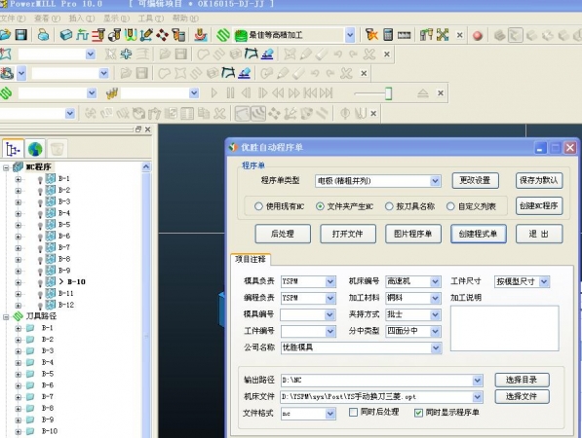The width and height of the screenshot is (582, 438).
Task: Click play simulation button
Action: pos(213,92)
